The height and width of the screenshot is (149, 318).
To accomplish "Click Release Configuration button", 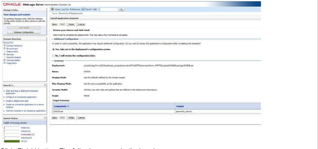I will pyautogui.click(x=24, y=32).
